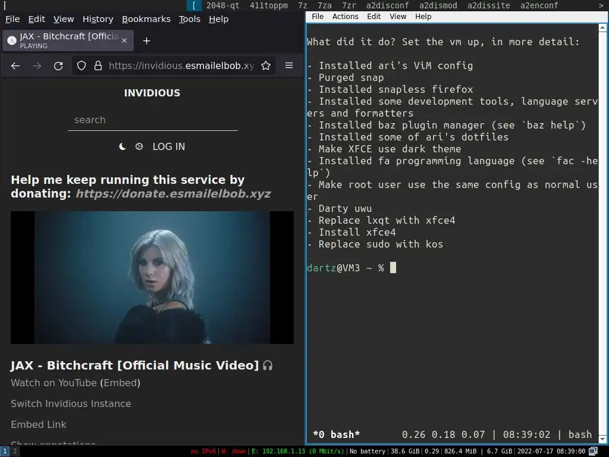This screenshot has height=457, width=609.
Task: Select 7za in the top launcher list
Action: point(325,5)
